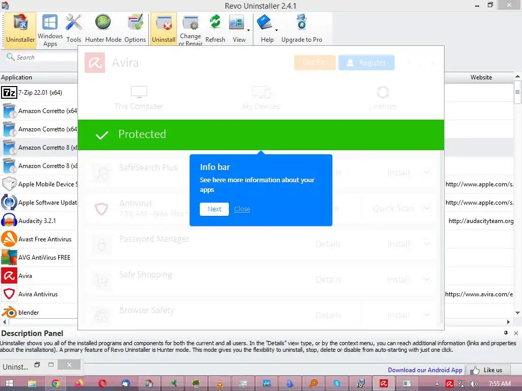Viewport: 522px width, 391px height.
Task: Click Next in the Info bar tooltip
Action: pyautogui.click(x=214, y=209)
